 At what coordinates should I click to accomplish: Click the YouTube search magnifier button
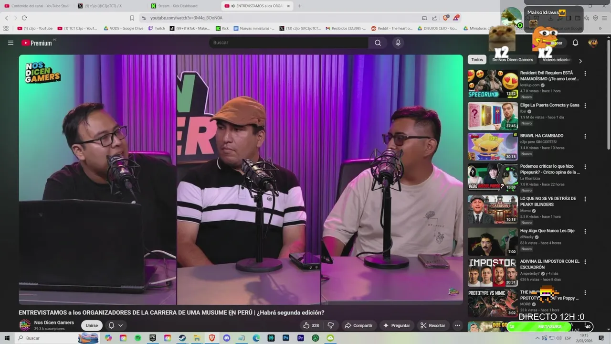378,43
